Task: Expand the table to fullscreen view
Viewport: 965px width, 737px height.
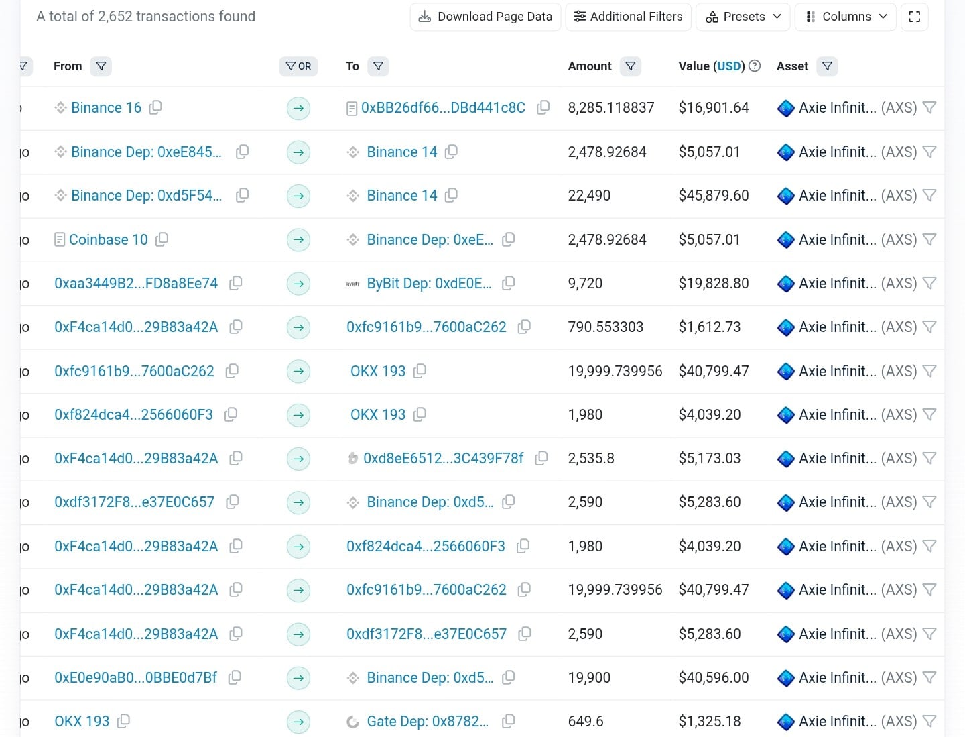Action: 914,16
